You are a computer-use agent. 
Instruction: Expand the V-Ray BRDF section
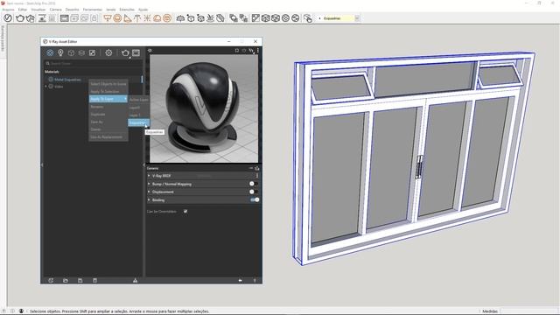pos(149,176)
